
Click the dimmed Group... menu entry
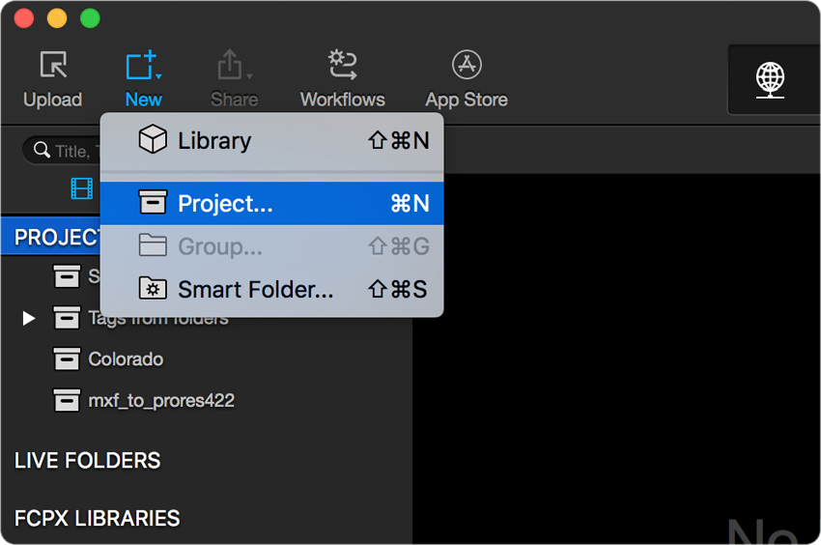point(271,246)
